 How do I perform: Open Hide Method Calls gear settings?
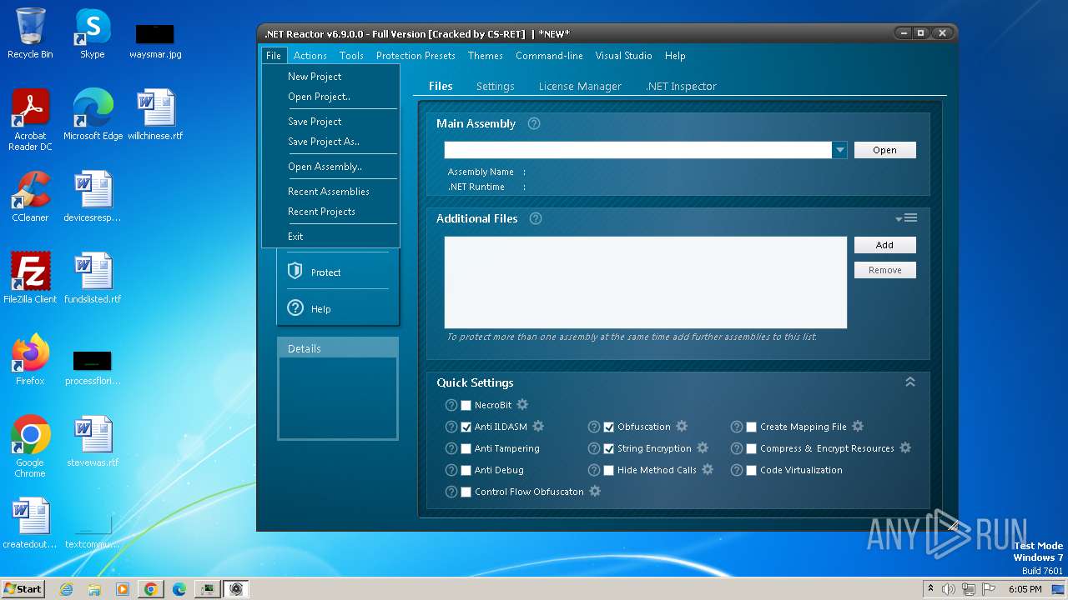point(708,470)
